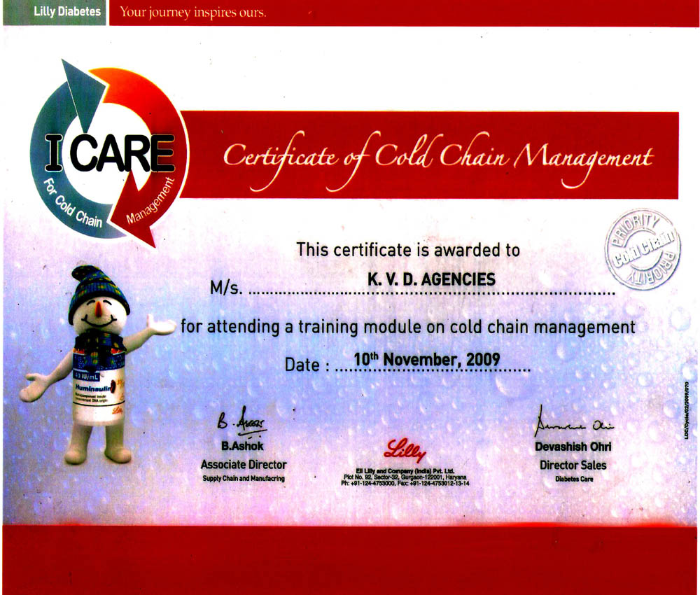
Task: Click "Eli Lilly and Company (India) Pvt. Ltd."
Action: click(405, 471)
